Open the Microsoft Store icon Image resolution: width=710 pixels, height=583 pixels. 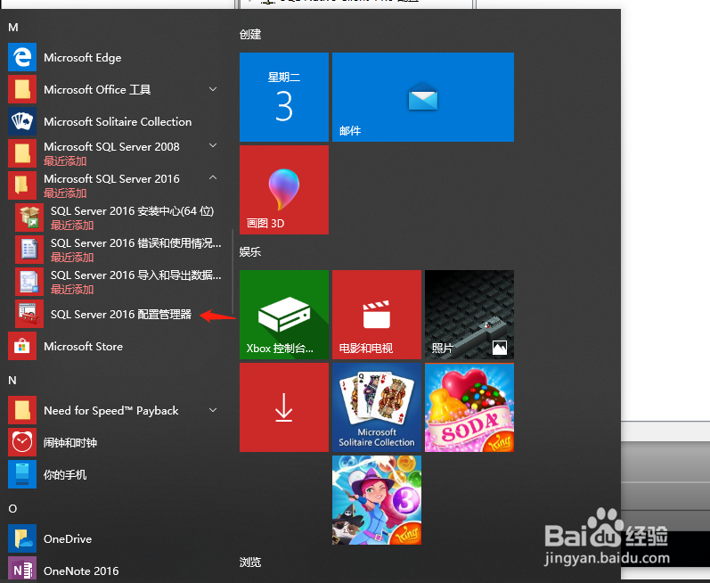[22, 346]
